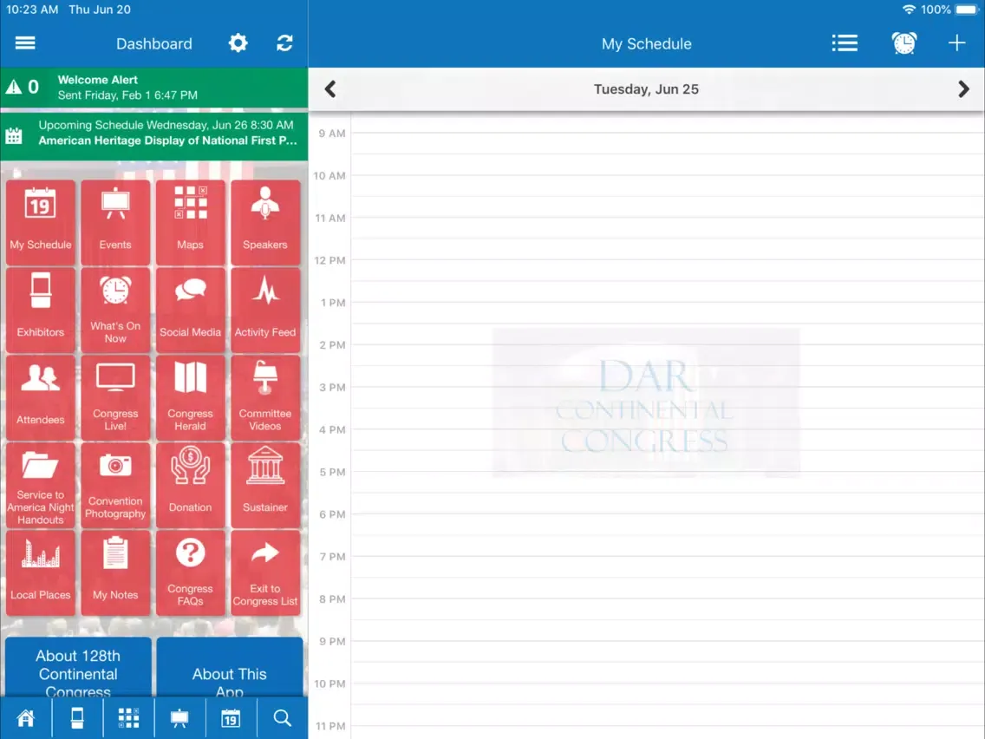Tap the Home tab in bottom bar

(x=26, y=717)
